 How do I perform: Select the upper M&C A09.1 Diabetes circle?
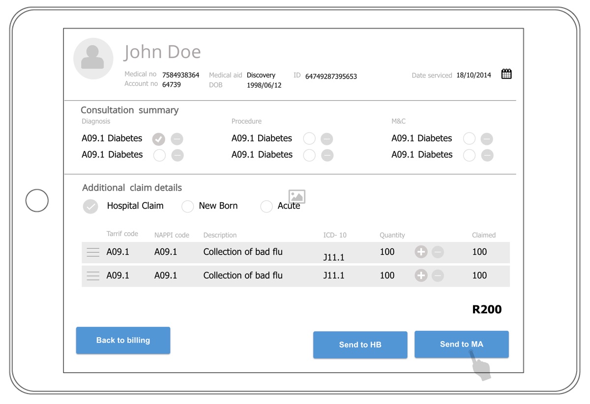click(469, 139)
